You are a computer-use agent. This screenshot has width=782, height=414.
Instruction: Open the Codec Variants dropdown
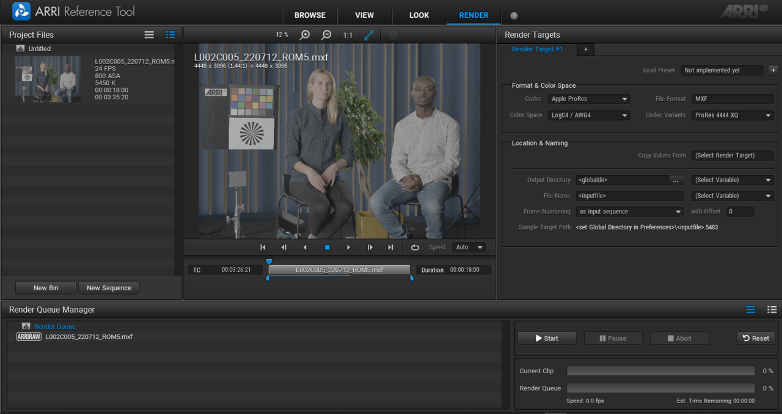(733, 115)
